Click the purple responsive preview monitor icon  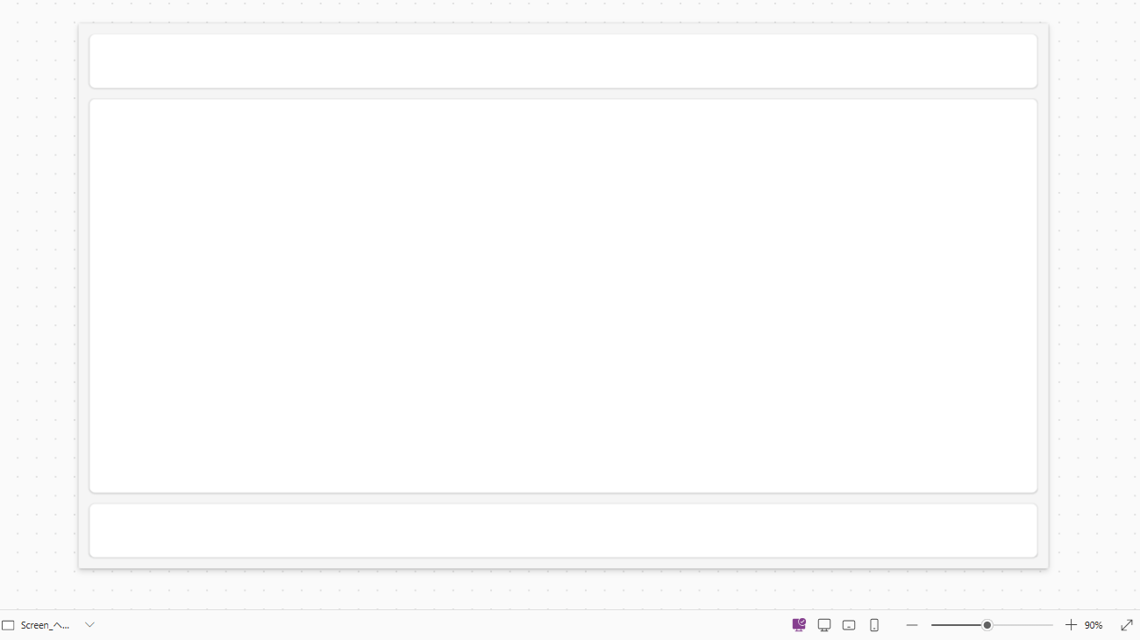point(799,625)
